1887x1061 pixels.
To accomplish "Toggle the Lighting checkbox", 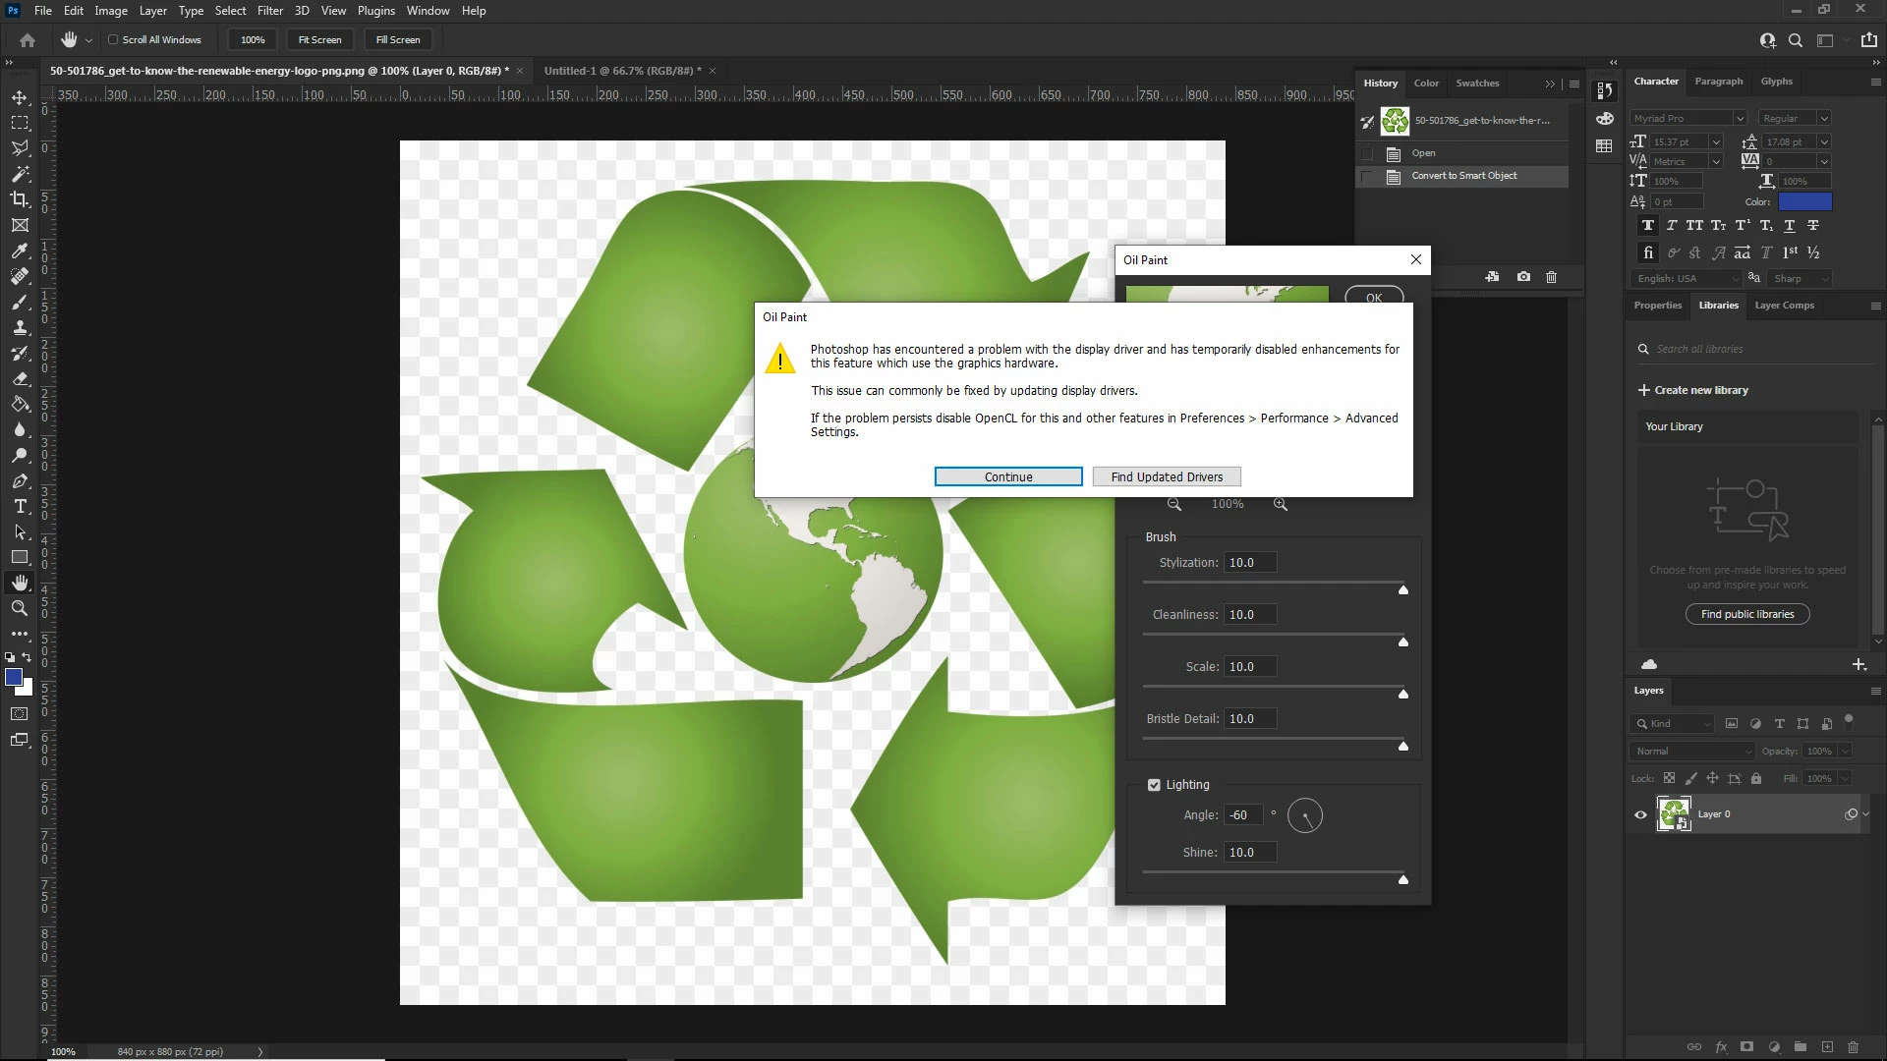I will [1154, 785].
